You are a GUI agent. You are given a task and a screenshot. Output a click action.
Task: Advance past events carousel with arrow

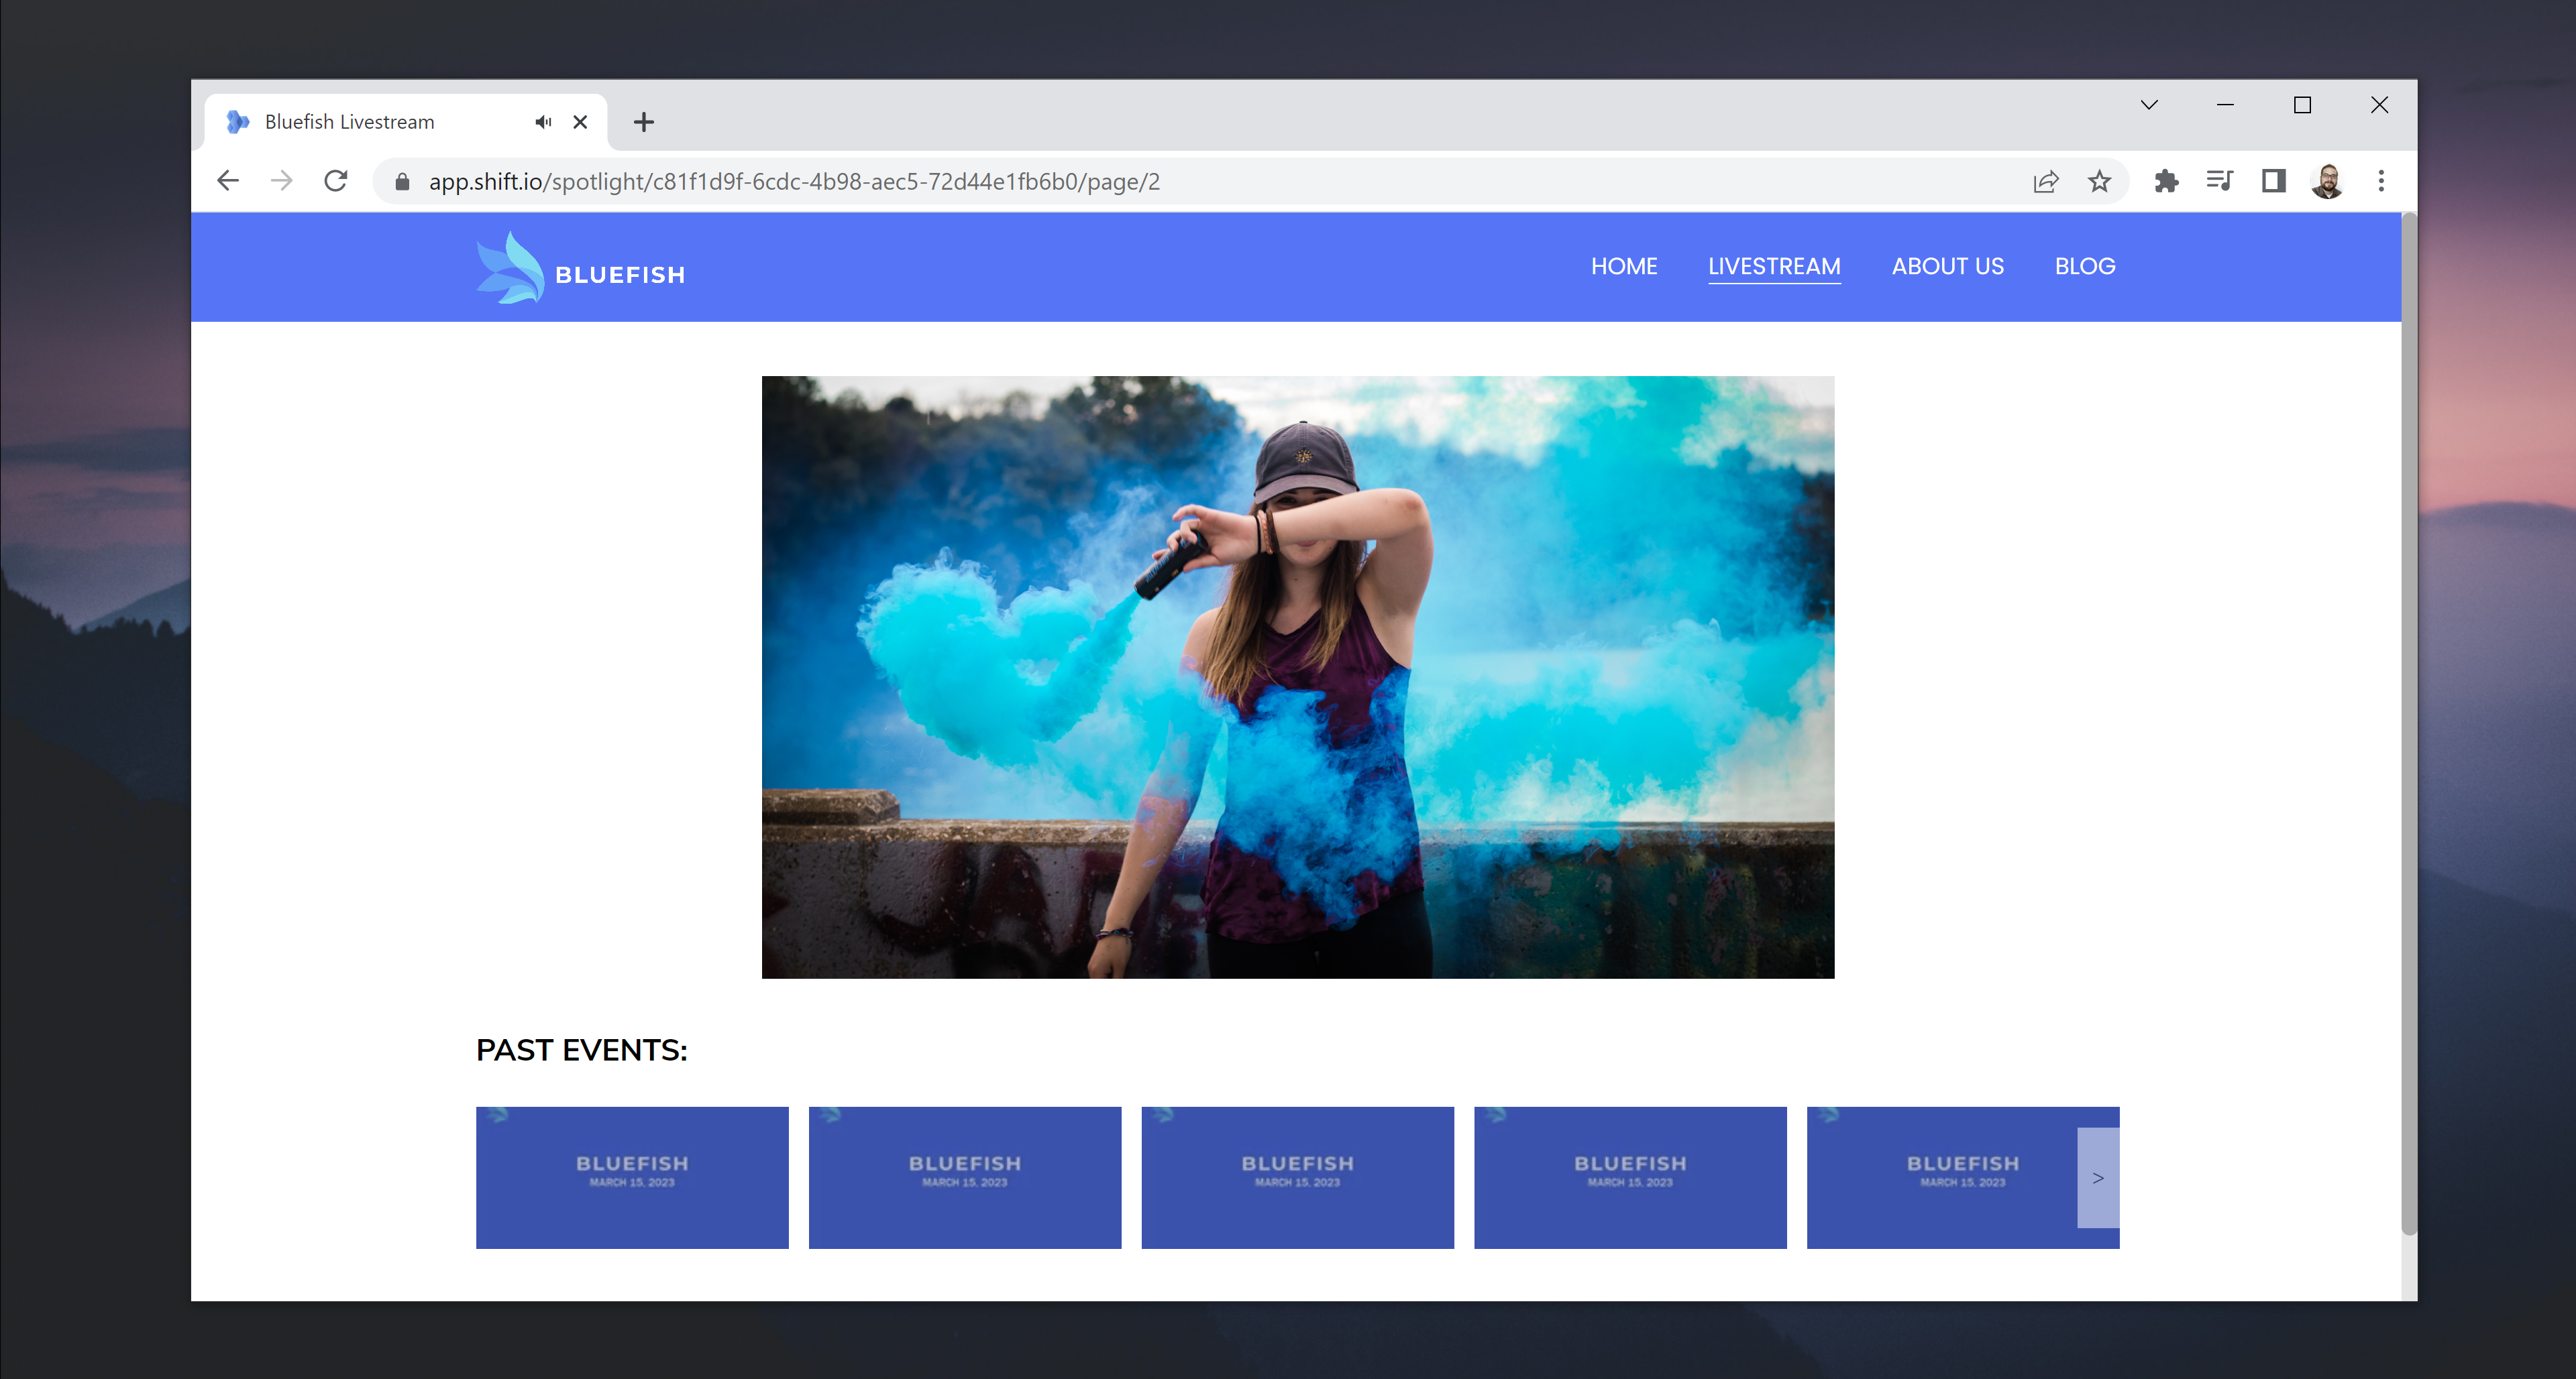(2098, 1178)
